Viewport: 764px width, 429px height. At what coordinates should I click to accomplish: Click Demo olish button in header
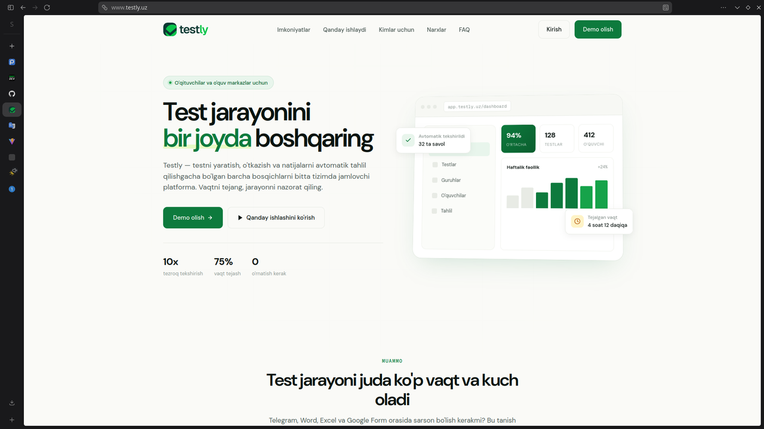click(x=598, y=29)
